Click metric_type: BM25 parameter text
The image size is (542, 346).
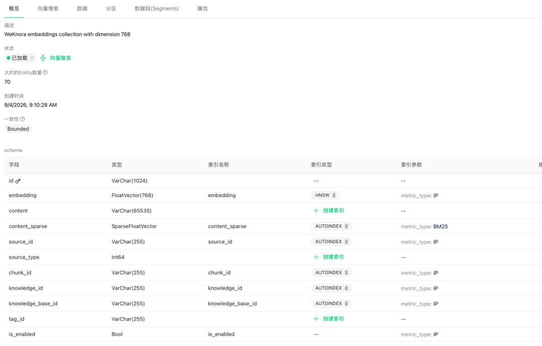[424, 227]
